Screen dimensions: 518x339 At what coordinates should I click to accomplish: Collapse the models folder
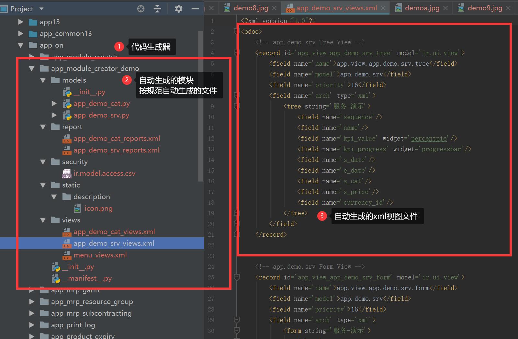pyautogui.click(x=43, y=80)
